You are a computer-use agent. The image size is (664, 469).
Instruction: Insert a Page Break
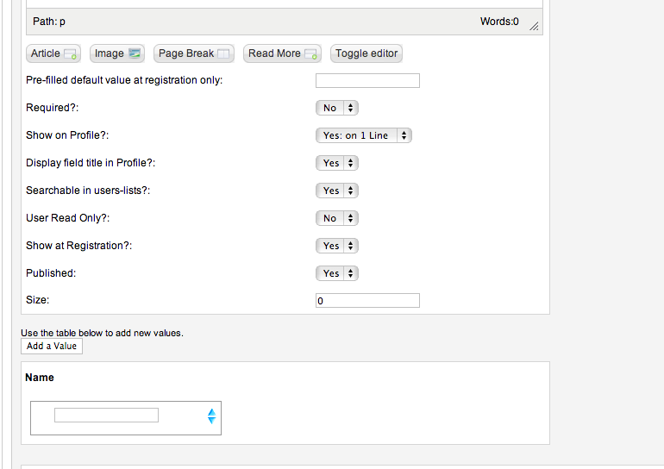point(193,53)
